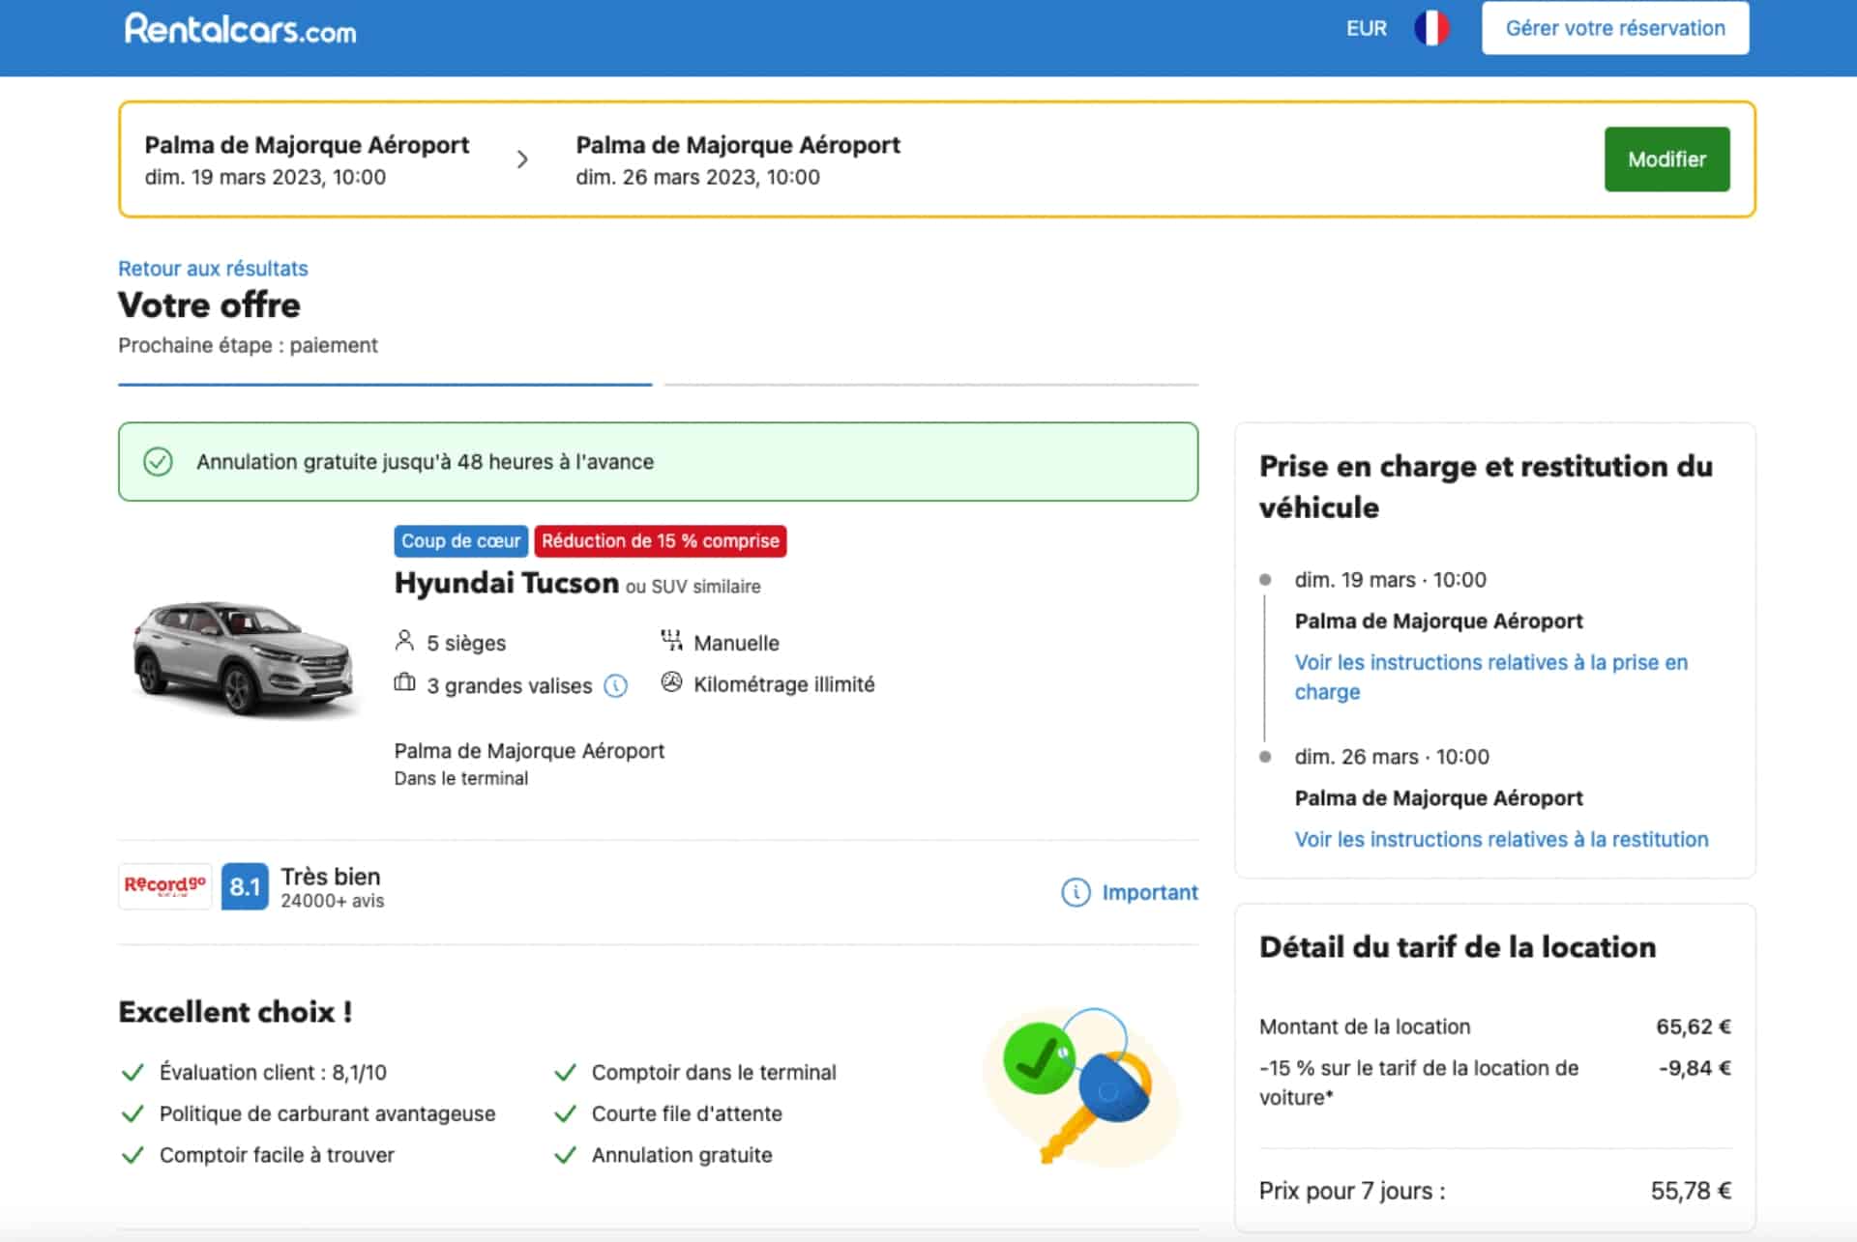Click the Kilométrage illimité label
This screenshot has height=1242, width=1857.
click(x=784, y=684)
